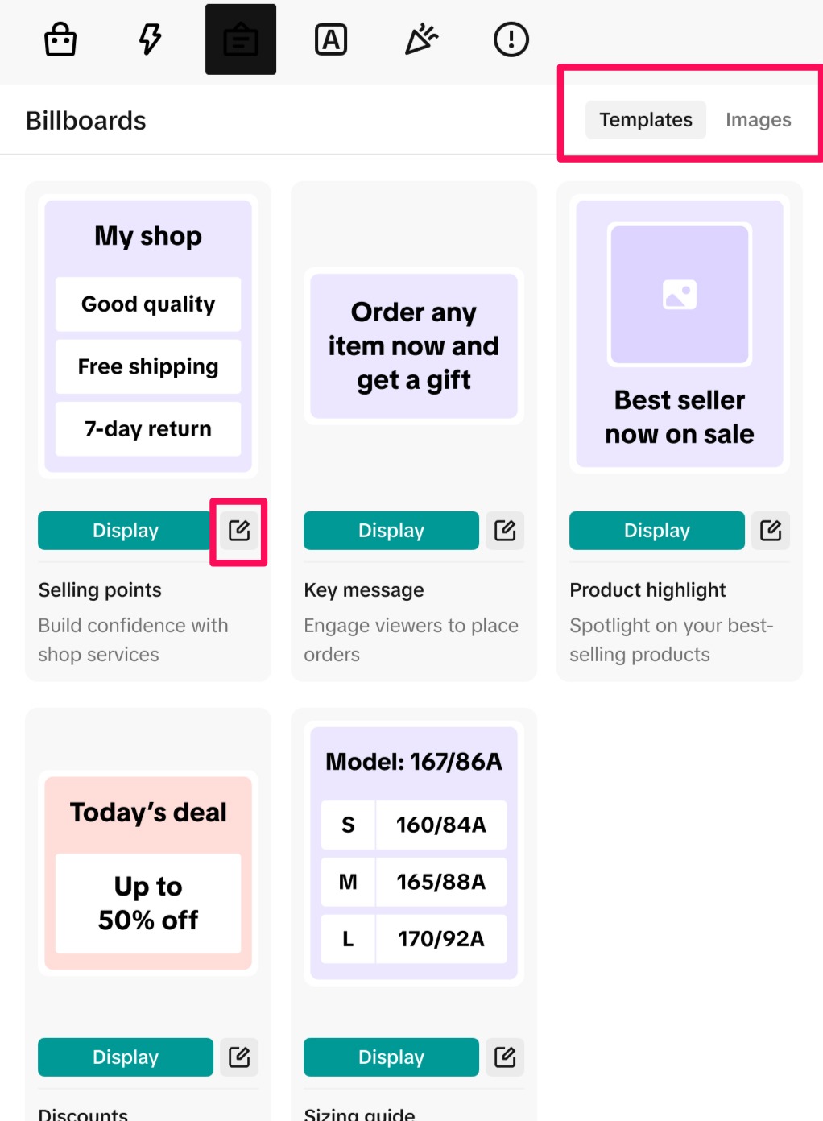This screenshot has height=1121, width=823.
Task: Open the party popper celebration icon
Action: point(421,39)
